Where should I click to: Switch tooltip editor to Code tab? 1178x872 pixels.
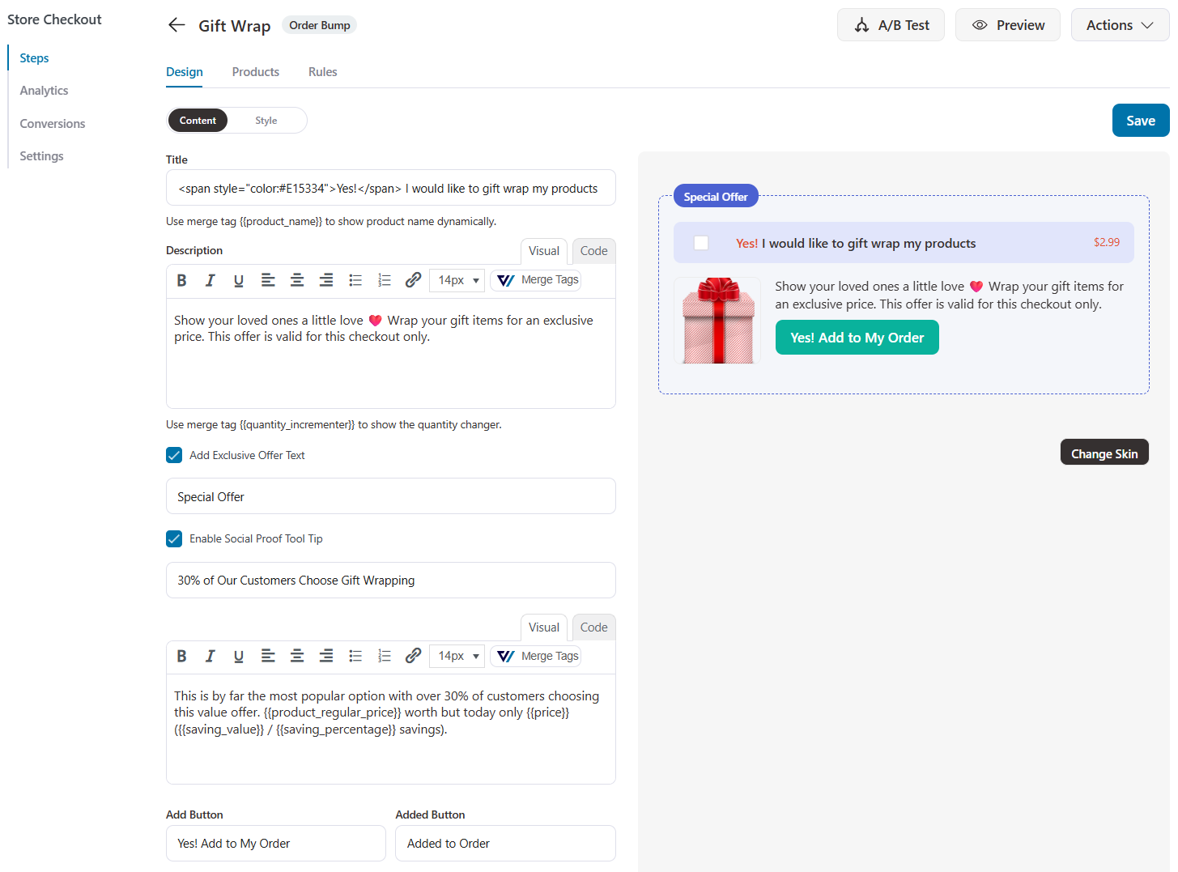pos(594,627)
